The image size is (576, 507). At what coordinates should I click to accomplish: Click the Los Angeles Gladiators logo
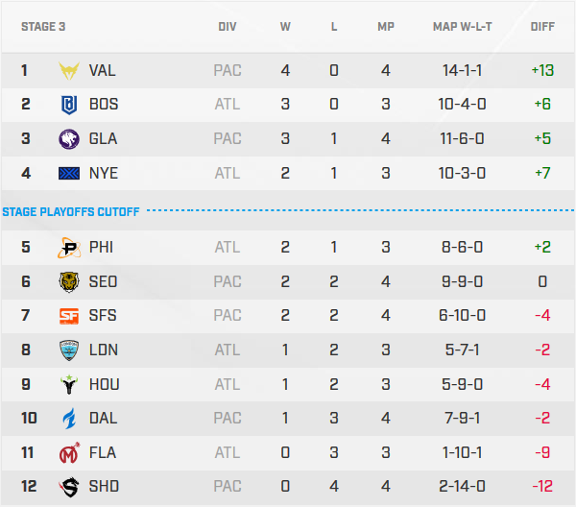(x=70, y=139)
